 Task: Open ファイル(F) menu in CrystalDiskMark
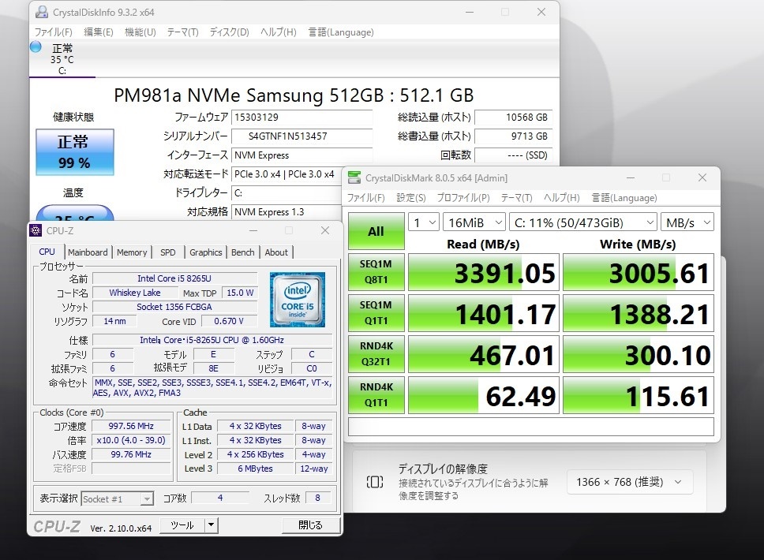[366, 198]
